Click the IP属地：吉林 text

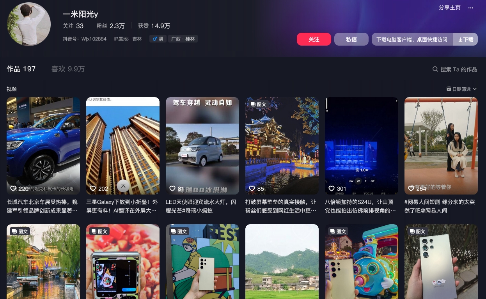[128, 39]
